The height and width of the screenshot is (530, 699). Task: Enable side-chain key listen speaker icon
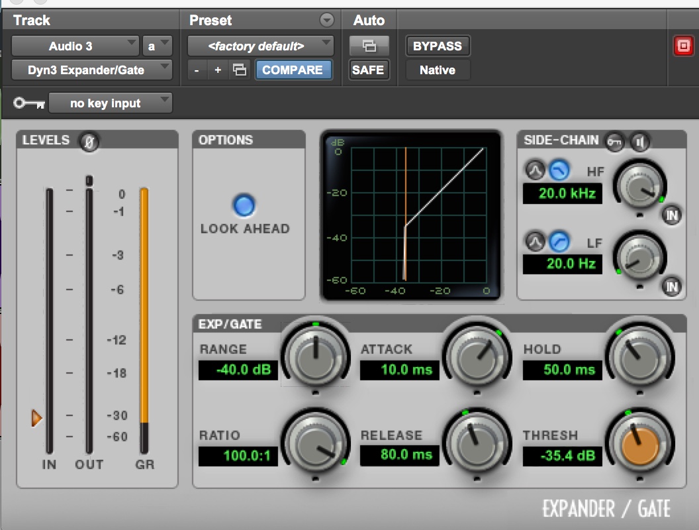tap(640, 140)
